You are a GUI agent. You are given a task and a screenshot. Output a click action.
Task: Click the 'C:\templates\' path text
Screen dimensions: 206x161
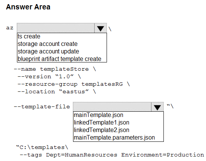42,147
